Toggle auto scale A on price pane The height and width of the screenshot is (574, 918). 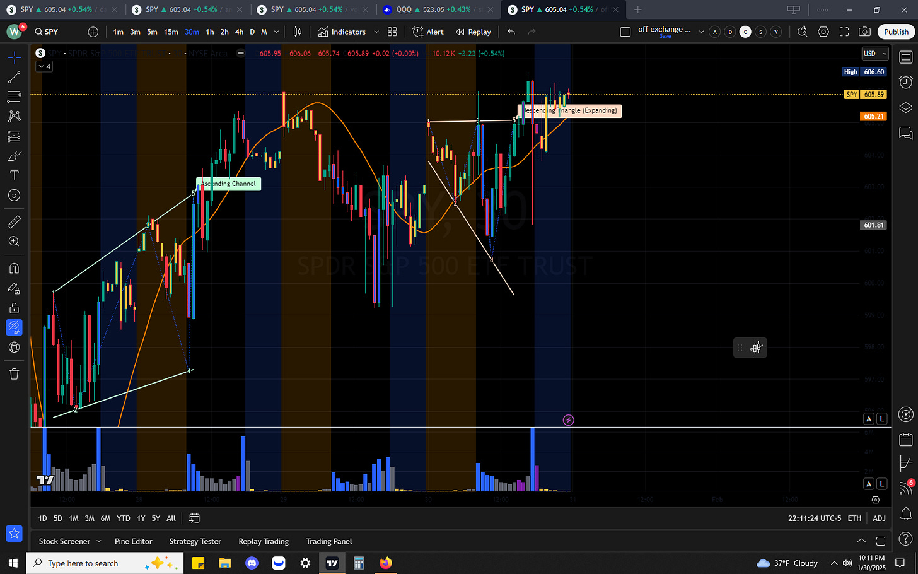coord(869,419)
